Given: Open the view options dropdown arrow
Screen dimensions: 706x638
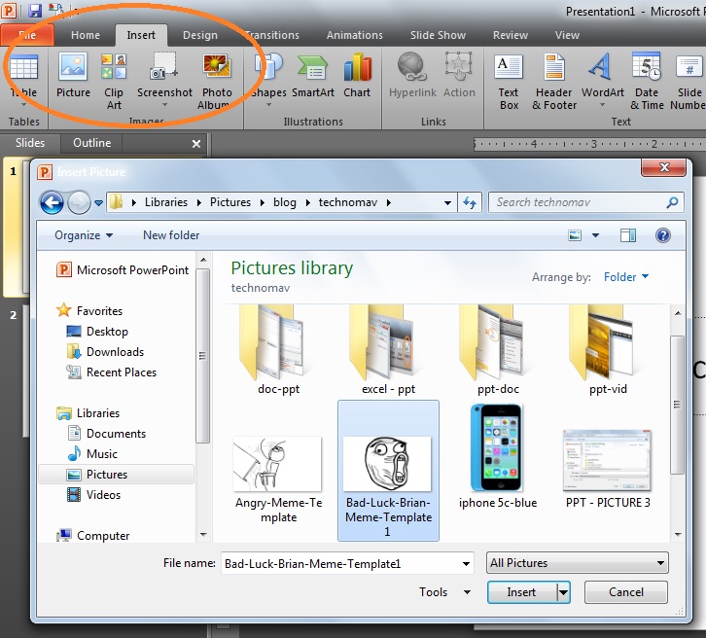Looking at the screenshot, I should pos(595,235).
